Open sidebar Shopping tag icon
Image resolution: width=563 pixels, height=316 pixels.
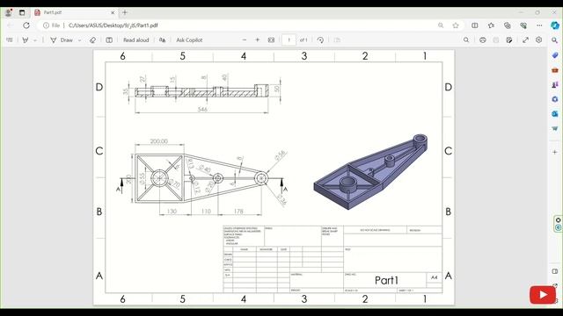pyautogui.click(x=555, y=55)
